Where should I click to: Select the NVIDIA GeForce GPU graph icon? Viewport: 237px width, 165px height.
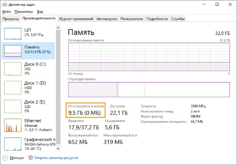(13, 144)
